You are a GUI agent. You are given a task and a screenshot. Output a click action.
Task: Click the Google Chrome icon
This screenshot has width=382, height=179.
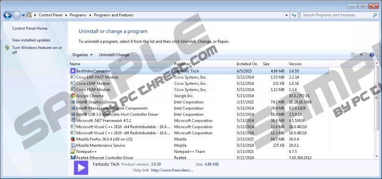(73, 96)
